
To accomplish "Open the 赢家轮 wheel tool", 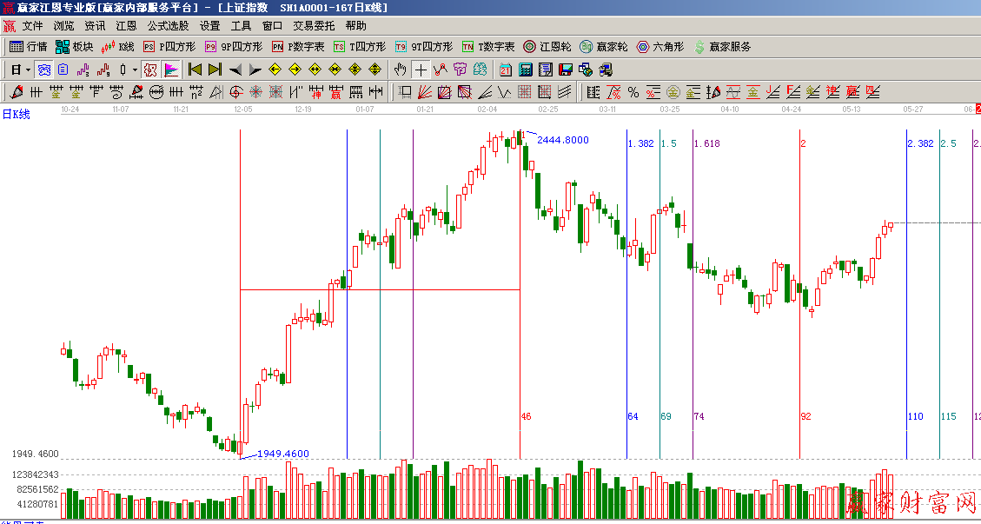I will pos(603,47).
